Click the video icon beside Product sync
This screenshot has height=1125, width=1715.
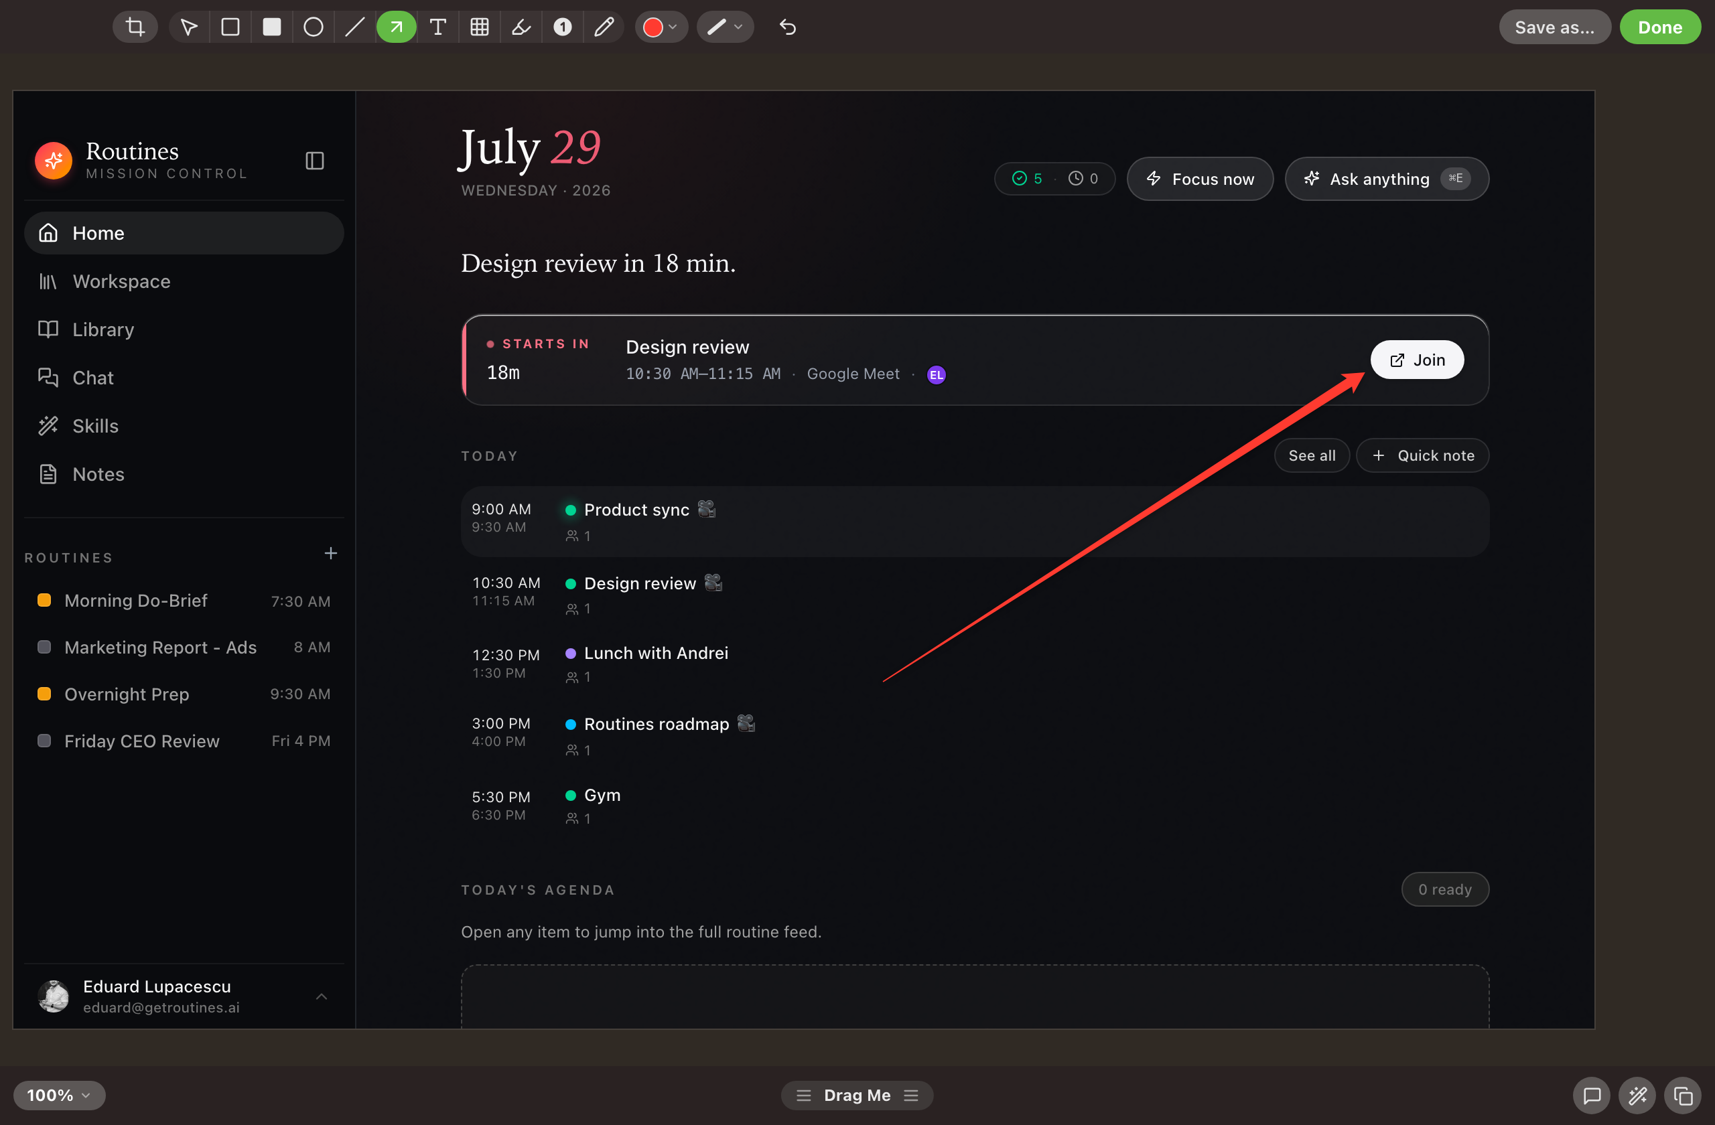click(706, 509)
